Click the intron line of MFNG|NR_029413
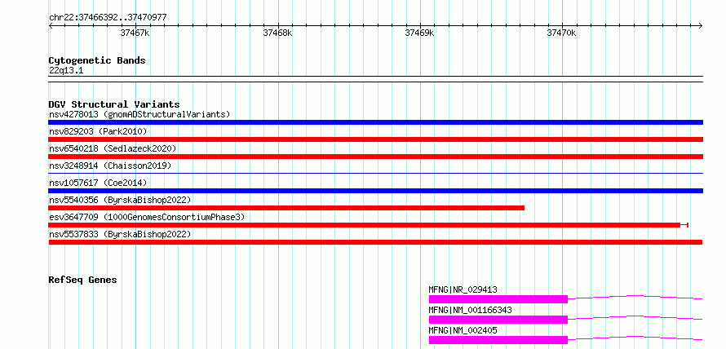The height and width of the screenshot is (349, 726). pos(635,296)
